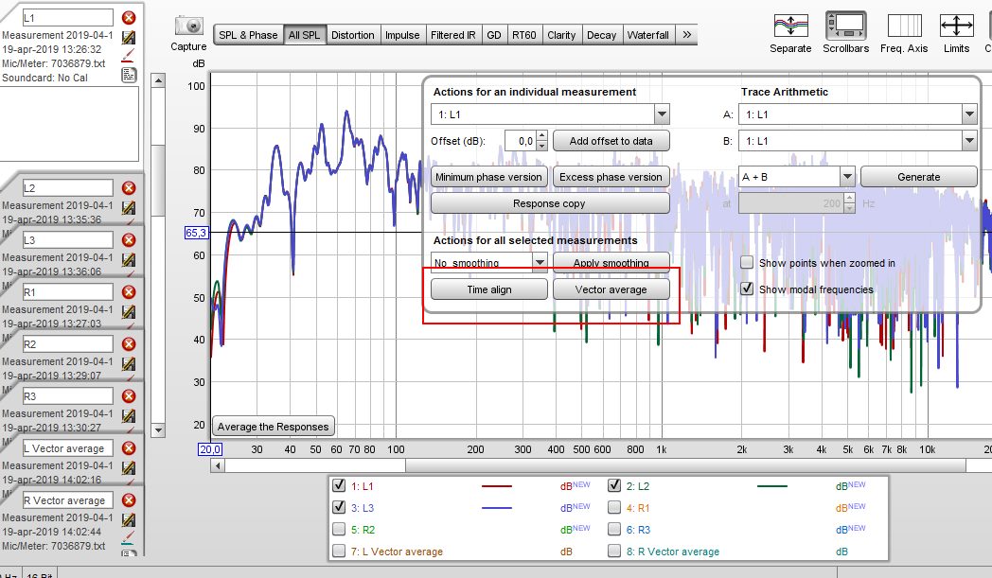Screen dimensions: 992x578
Task: Click the Freq. Axis icon
Action: (x=903, y=26)
